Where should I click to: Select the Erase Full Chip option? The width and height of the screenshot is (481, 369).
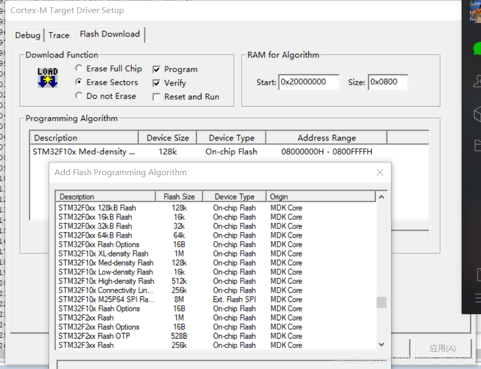click(x=79, y=68)
